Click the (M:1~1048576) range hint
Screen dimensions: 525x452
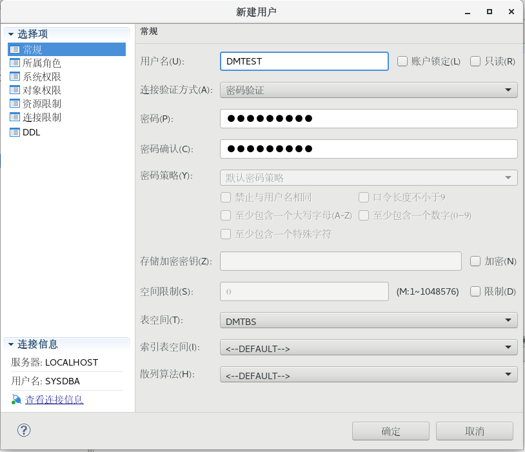[428, 291]
